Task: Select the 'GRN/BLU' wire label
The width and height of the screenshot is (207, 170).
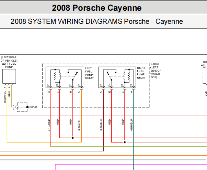Action: click(x=131, y=125)
